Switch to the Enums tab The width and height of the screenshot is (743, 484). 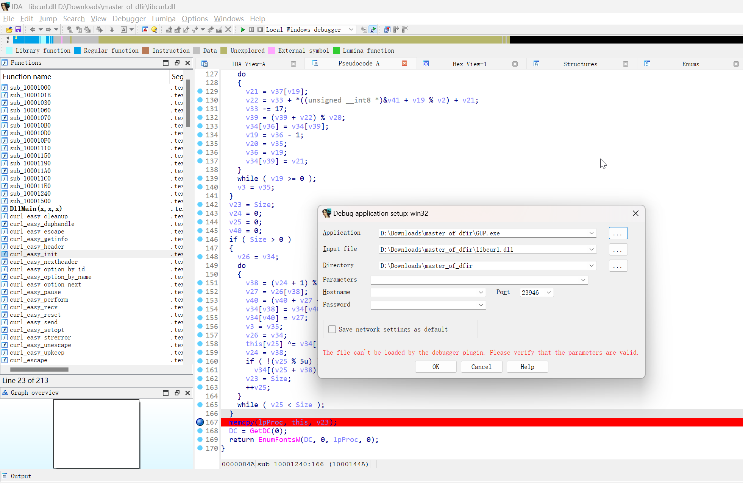pos(690,64)
